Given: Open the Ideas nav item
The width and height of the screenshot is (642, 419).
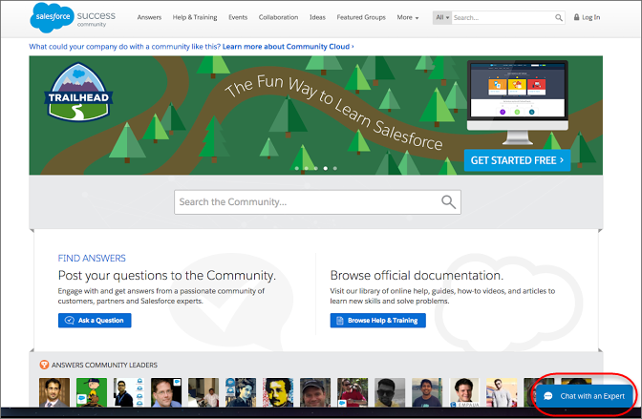Looking at the screenshot, I should tap(317, 17).
